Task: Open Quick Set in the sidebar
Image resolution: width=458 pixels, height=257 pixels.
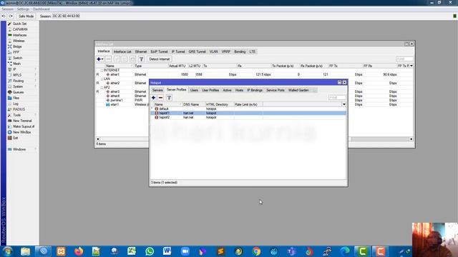Action: [19, 24]
